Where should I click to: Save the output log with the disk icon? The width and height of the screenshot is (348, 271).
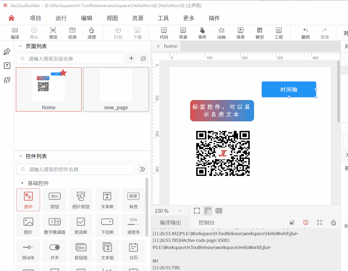(292, 222)
